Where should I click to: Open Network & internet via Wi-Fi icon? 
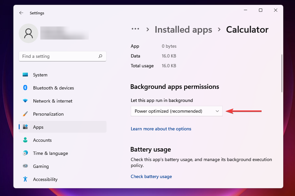pyautogui.click(x=25, y=101)
